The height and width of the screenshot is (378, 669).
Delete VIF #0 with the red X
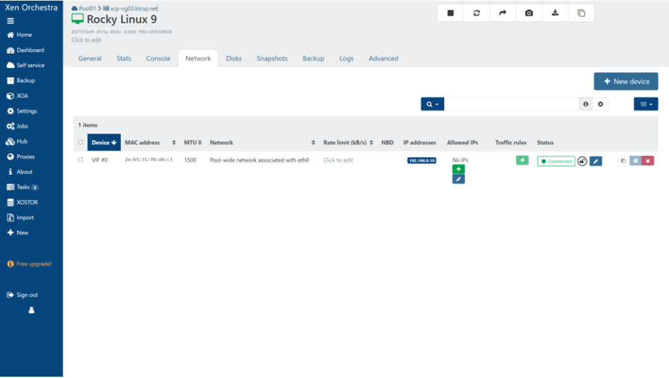647,161
